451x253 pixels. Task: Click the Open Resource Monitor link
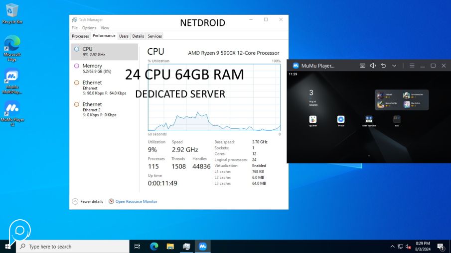[136, 201]
